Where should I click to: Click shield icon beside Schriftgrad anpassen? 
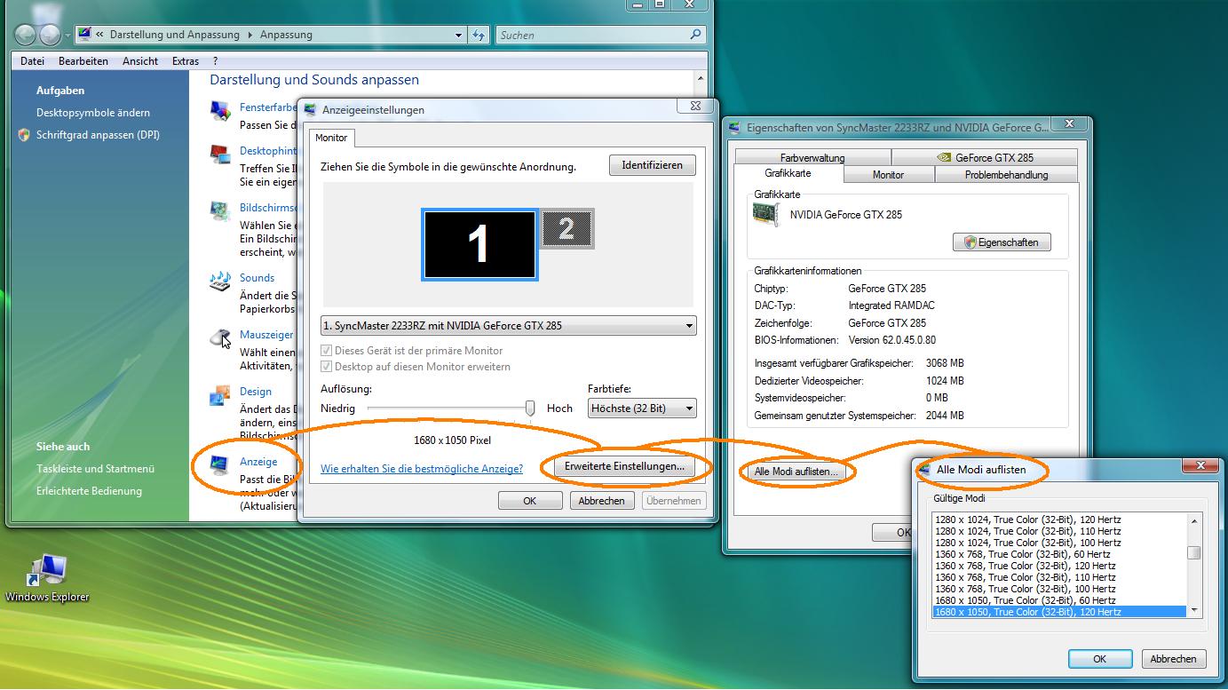[24, 135]
